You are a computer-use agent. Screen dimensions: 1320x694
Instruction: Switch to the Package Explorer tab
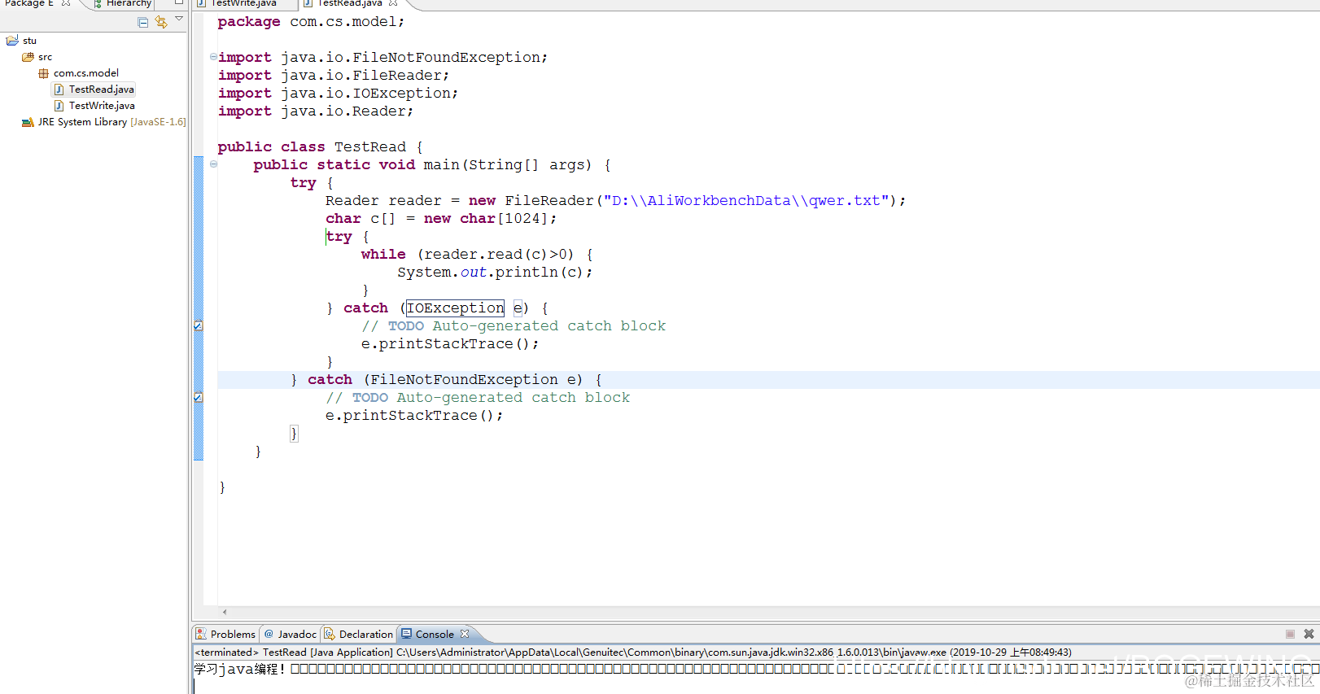coord(29,3)
